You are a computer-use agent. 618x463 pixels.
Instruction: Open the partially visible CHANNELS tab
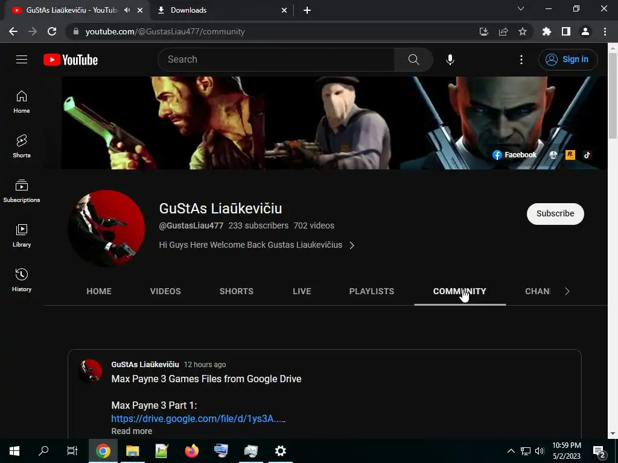pyautogui.click(x=538, y=291)
